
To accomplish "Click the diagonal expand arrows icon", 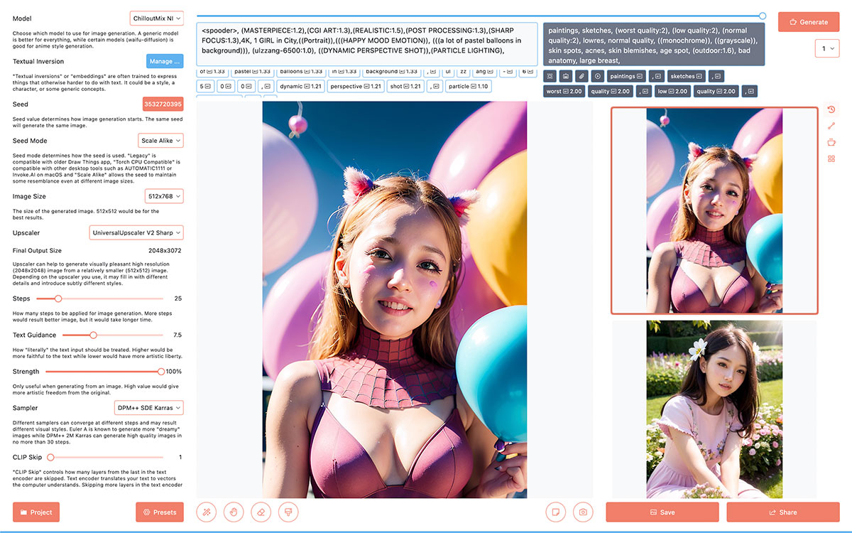I will click(x=831, y=126).
